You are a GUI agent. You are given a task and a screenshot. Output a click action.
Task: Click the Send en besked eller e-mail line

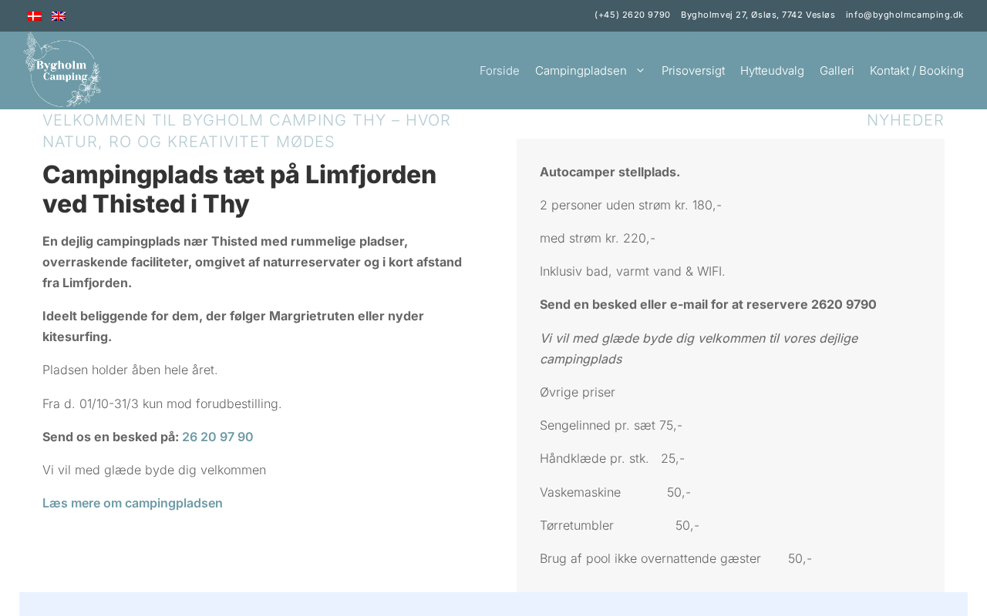point(708,305)
